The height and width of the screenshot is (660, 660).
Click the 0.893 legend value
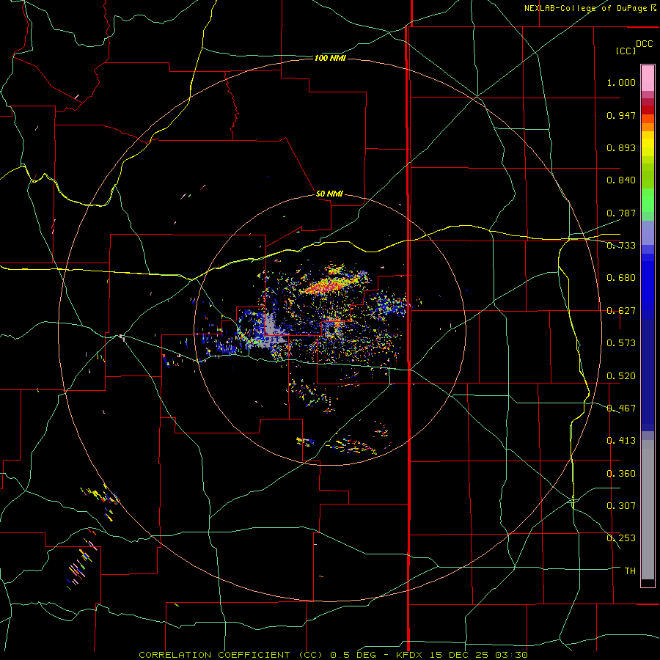point(621,147)
